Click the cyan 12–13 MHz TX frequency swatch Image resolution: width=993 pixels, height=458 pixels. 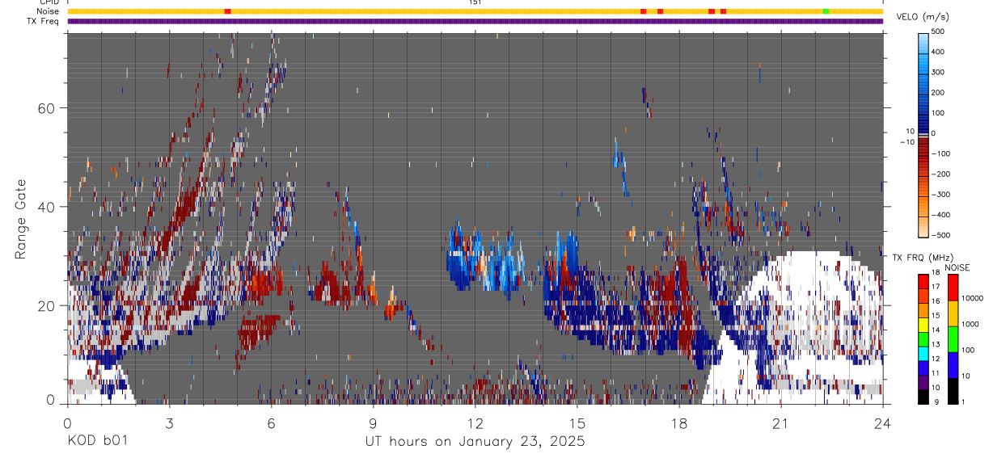point(924,353)
